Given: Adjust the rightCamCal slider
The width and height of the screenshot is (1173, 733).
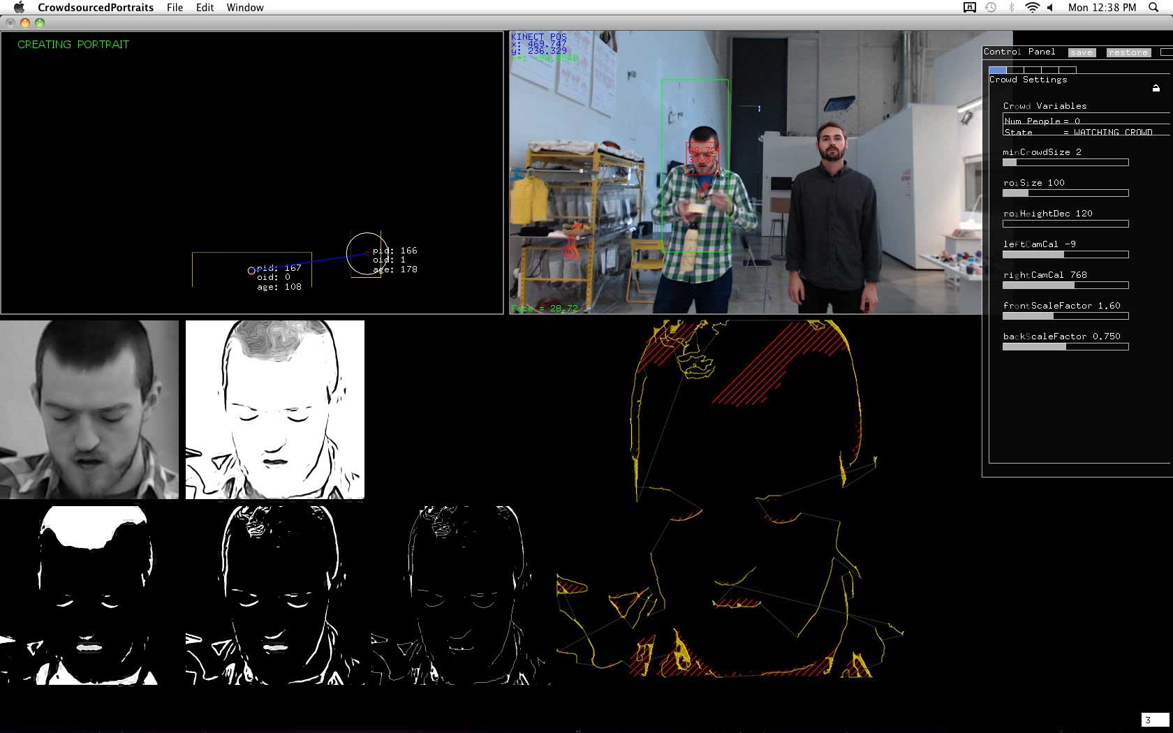Looking at the screenshot, I should (1065, 286).
